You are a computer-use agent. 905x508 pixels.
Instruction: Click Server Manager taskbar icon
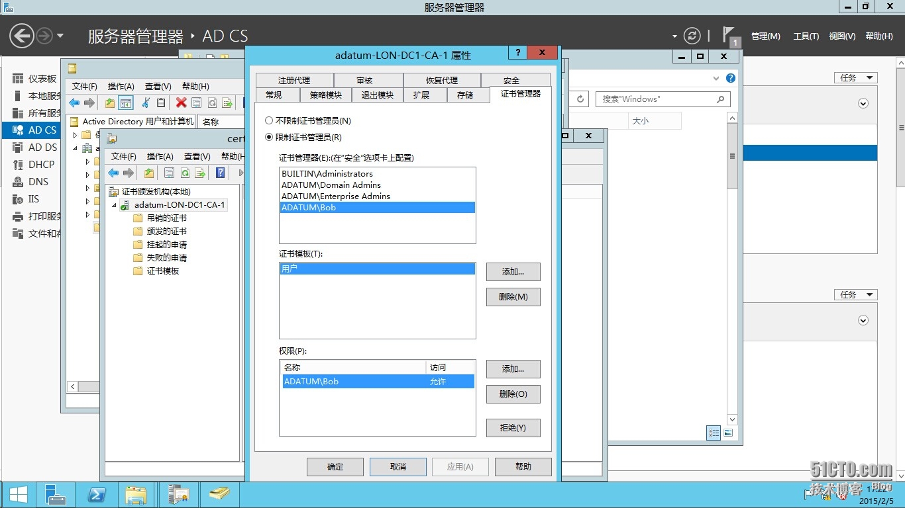click(55, 495)
